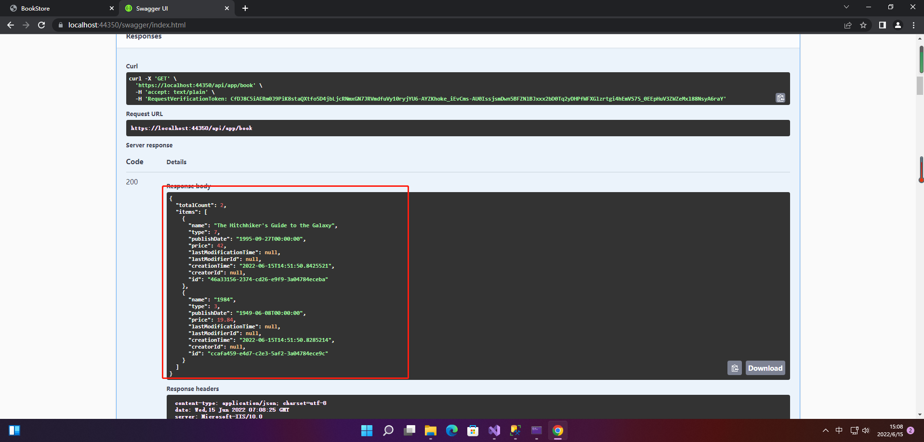924x442 pixels.
Task: Click the id value ending in ece9c
Action: (x=267, y=353)
